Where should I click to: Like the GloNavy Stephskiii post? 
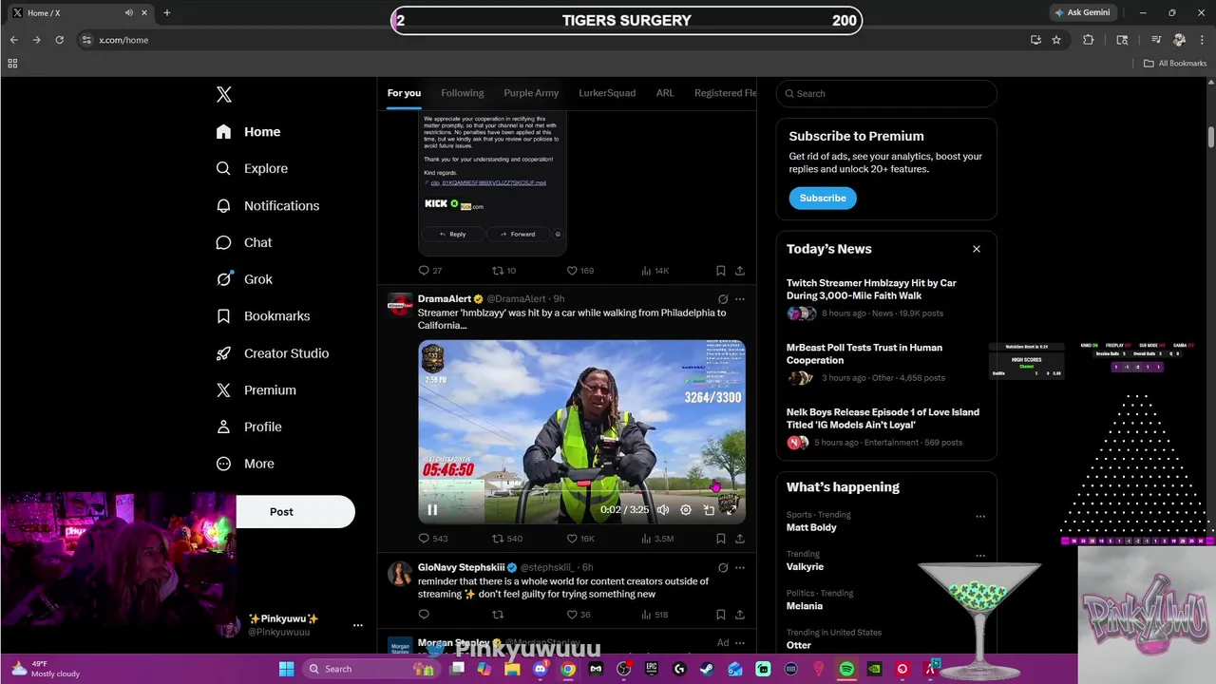(579, 615)
